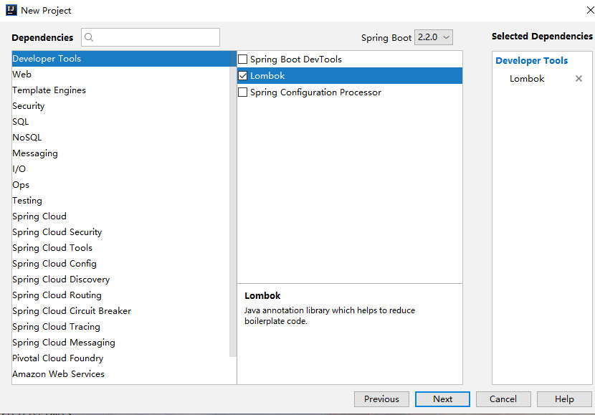595x415 pixels.
Task: Click the bold Lombok description heading
Action: 262,295
